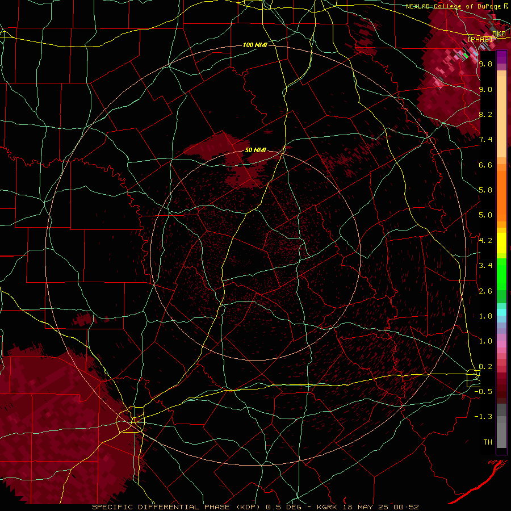Click the [PHAS] label
Viewport: 511px width, 511px height.
(480, 40)
